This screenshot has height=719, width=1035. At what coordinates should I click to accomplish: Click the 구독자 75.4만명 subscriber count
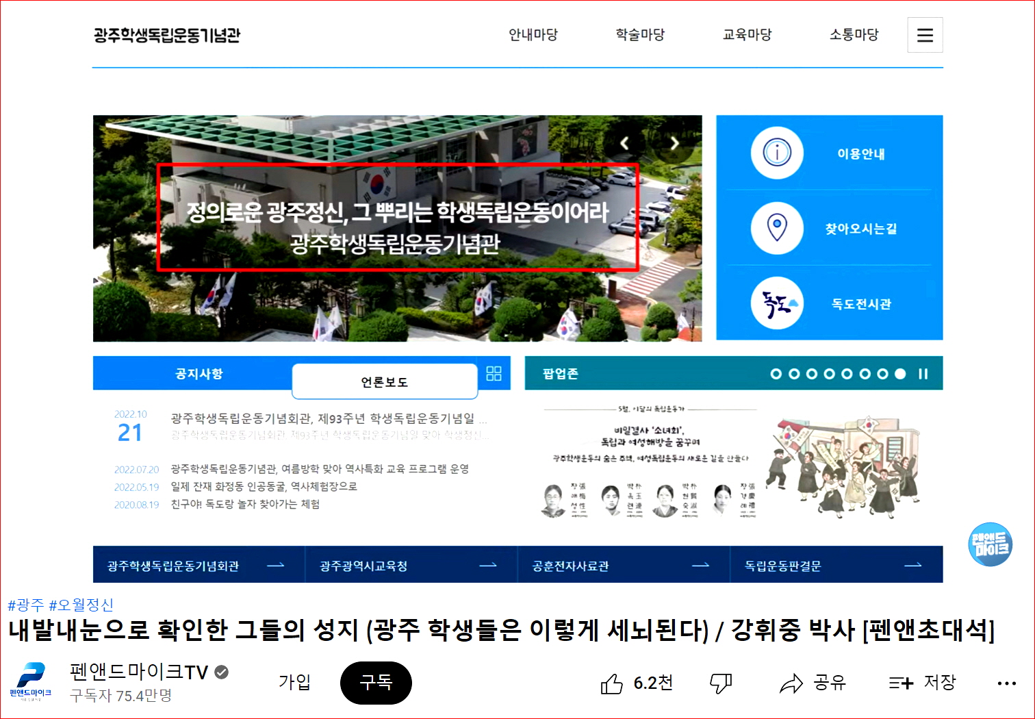pyautogui.click(x=120, y=696)
